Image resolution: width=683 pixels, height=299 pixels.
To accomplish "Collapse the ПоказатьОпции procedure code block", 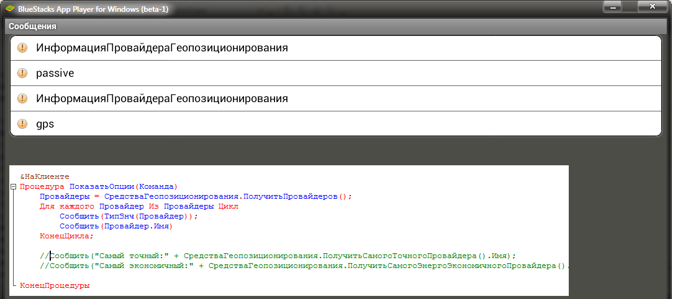I will [x=14, y=186].
